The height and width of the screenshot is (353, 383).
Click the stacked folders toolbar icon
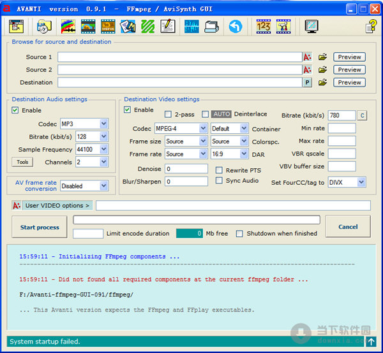pyautogui.click(x=211, y=26)
